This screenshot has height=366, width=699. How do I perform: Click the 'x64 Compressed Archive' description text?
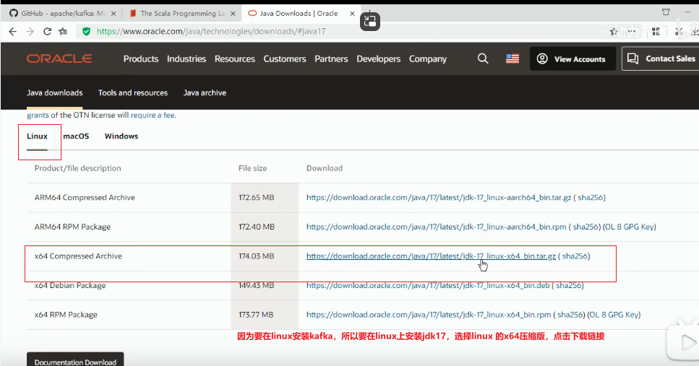78,256
